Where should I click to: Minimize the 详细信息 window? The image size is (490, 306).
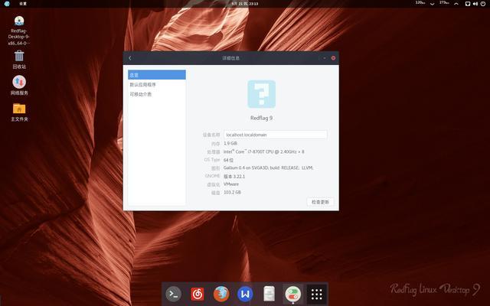(x=325, y=58)
